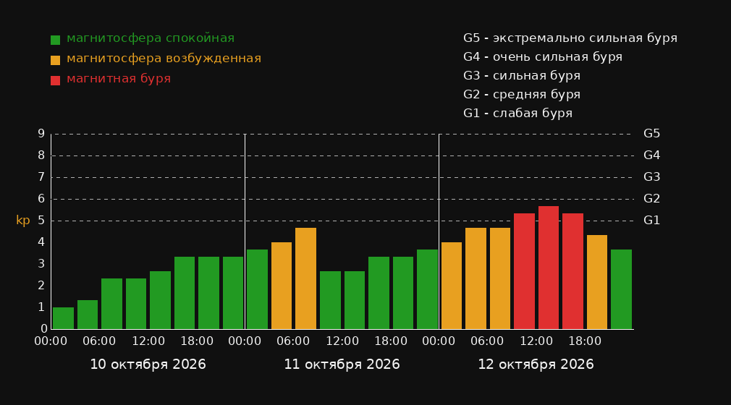Click the G4 label beside the Kp 8 gridline
Screen dimensions: 731x405
[651, 155]
